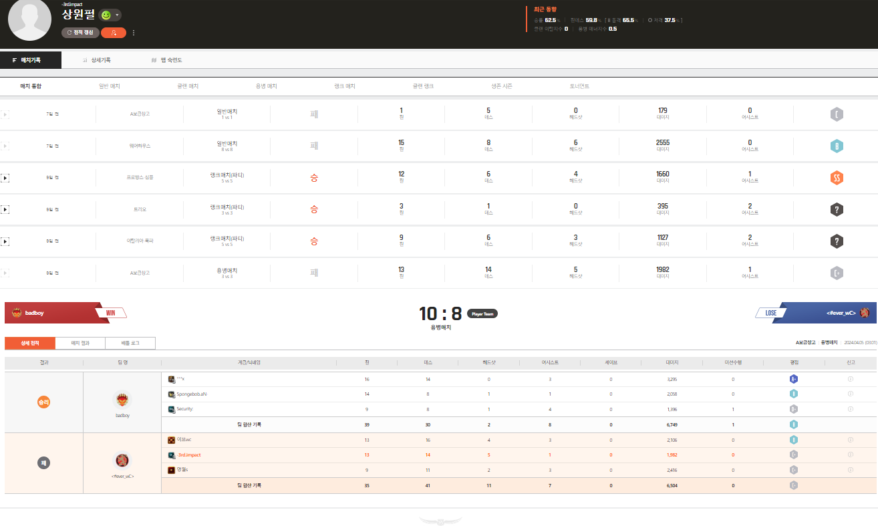Expand the 트리오 match row details
This screenshot has height=526, width=878.
[x=5, y=209]
